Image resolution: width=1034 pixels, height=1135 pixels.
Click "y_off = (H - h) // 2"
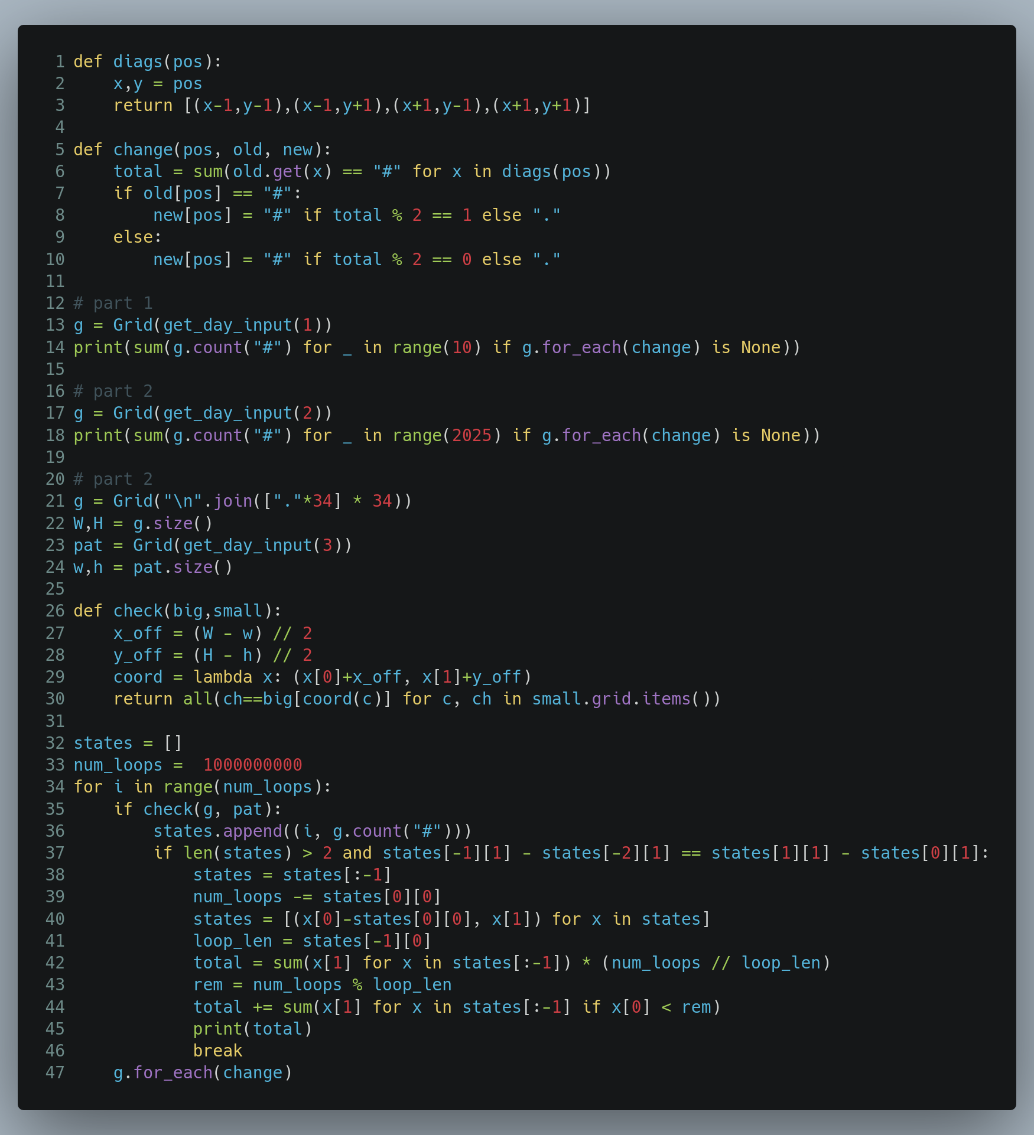(213, 655)
